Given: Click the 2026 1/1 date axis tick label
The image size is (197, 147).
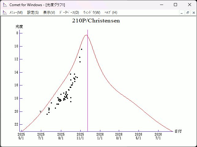Looking at the screenshot, I should point(100,136).
